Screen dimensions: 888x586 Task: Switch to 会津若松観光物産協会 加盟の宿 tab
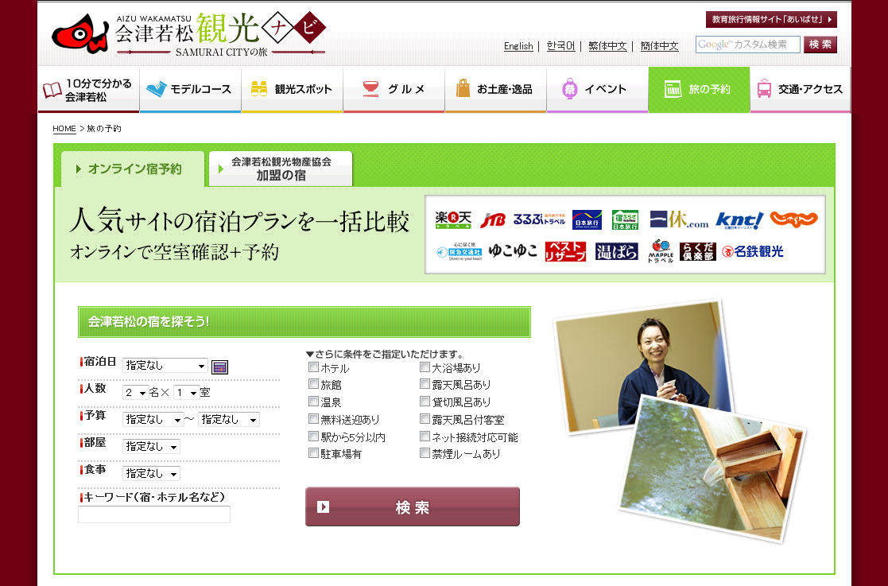point(281,169)
